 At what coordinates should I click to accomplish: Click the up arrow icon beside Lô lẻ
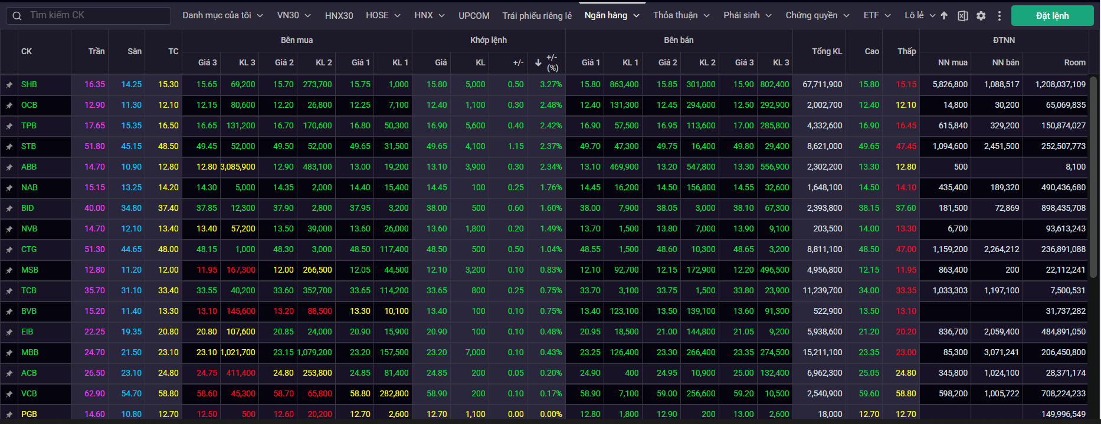[944, 16]
